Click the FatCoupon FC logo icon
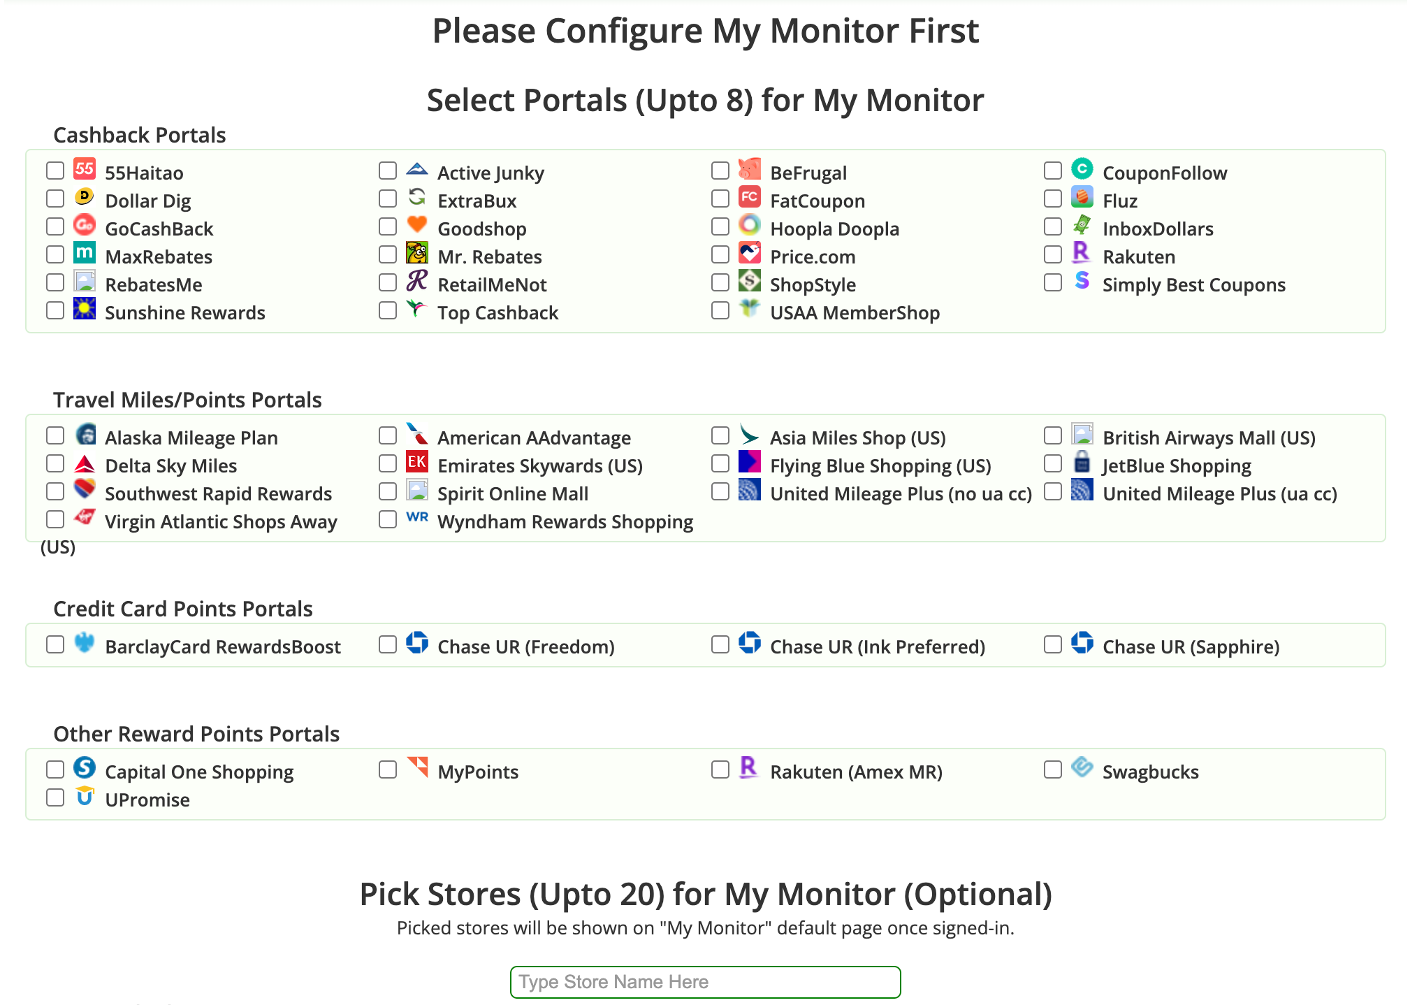 750,197
